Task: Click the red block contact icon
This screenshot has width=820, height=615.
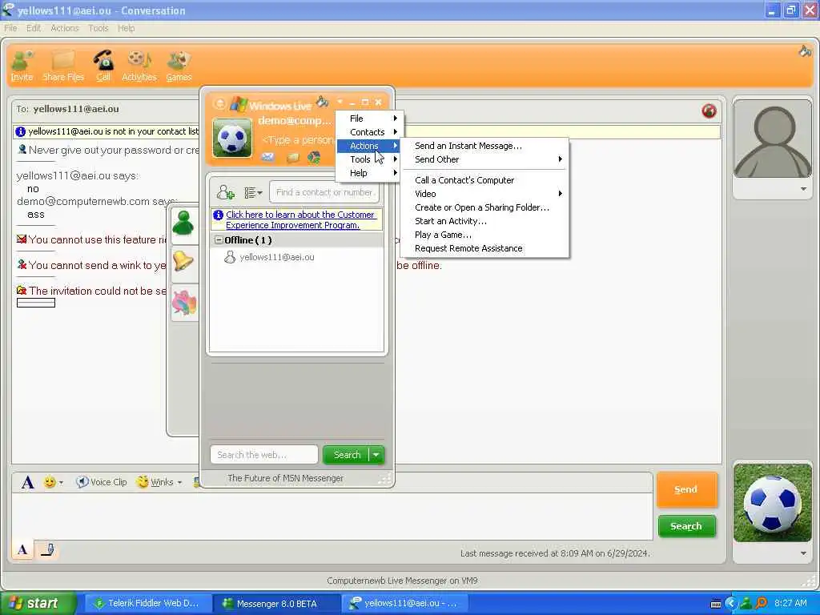Action: [709, 111]
